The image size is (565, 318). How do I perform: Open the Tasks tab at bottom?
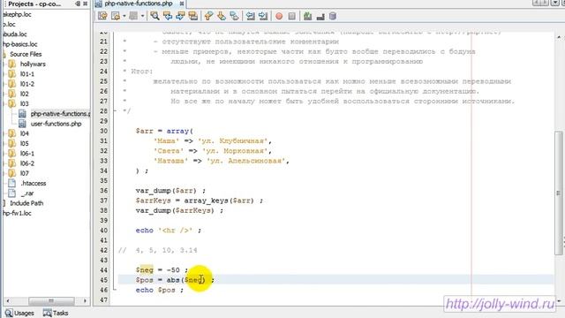coord(56,313)
